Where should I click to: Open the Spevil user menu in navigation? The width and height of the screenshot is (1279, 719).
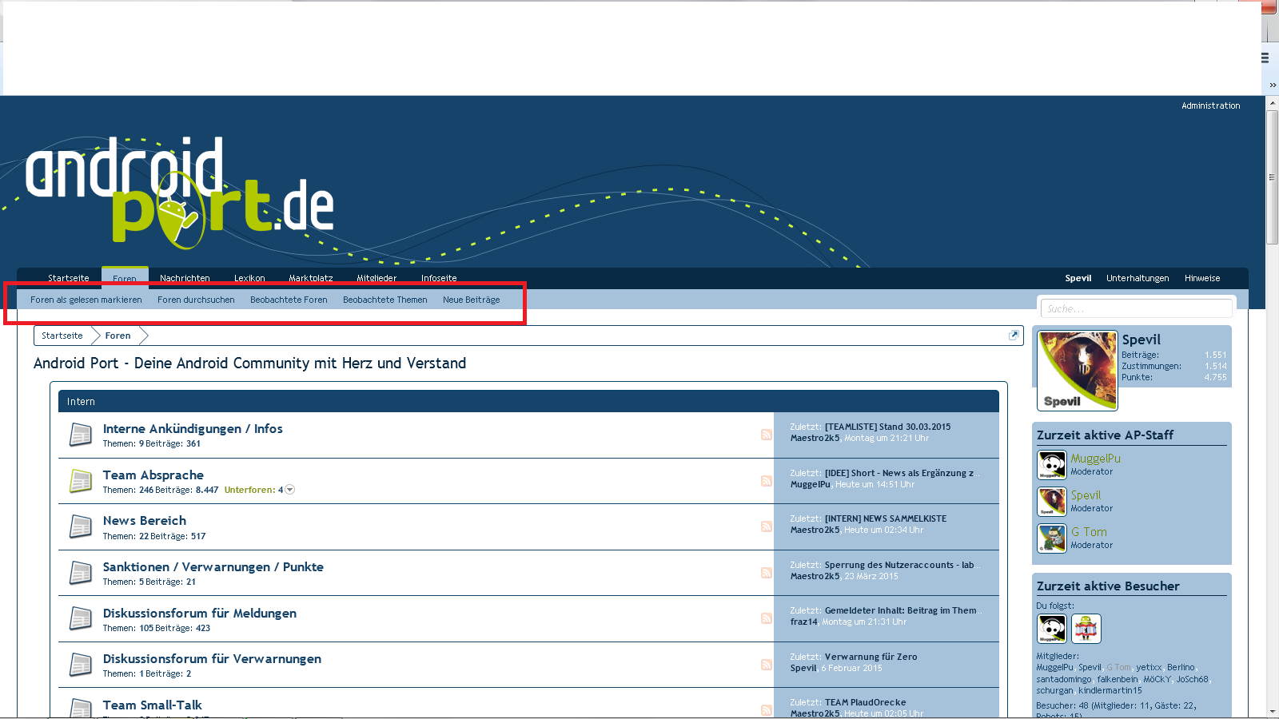[1078, 278]
